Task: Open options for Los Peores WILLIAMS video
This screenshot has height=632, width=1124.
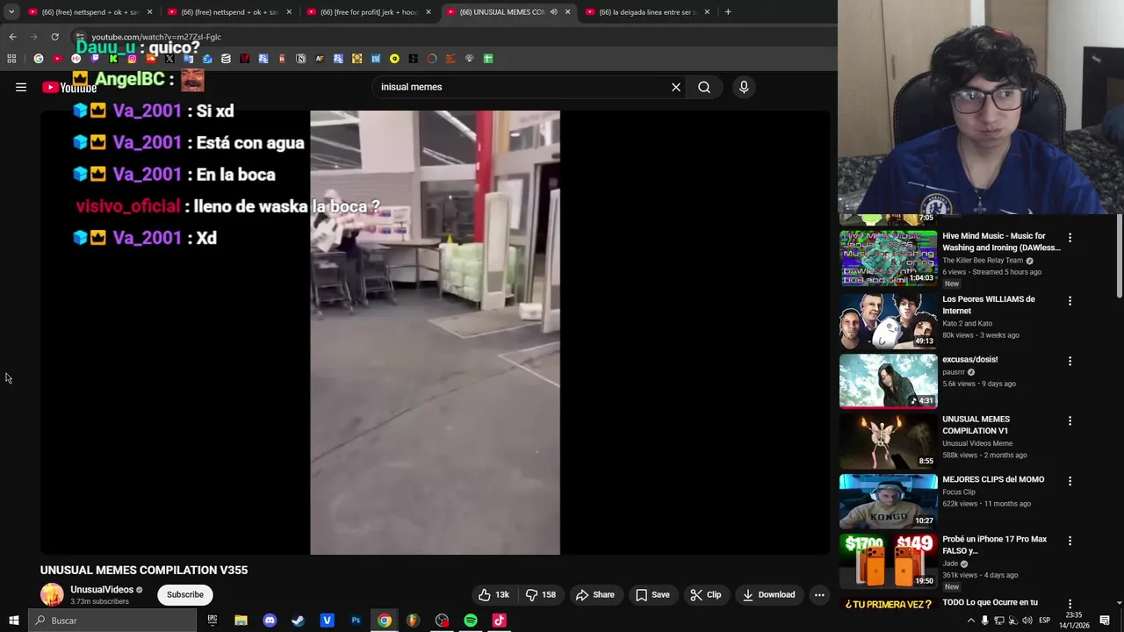Action: tap(1070, 300)
